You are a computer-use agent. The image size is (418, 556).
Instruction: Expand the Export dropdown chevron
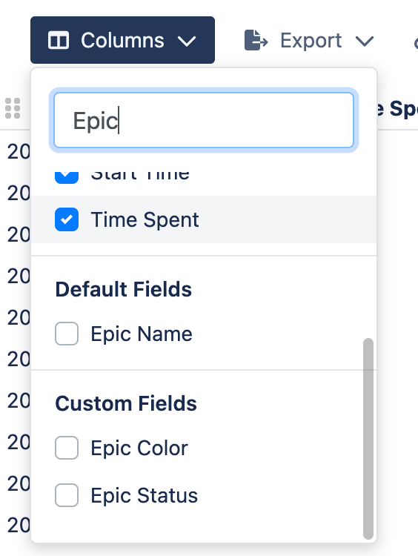click(365, 41)
